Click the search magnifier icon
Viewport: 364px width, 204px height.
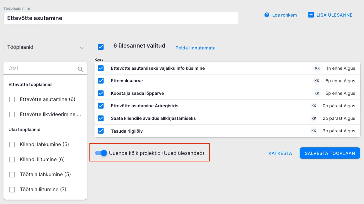81,69
